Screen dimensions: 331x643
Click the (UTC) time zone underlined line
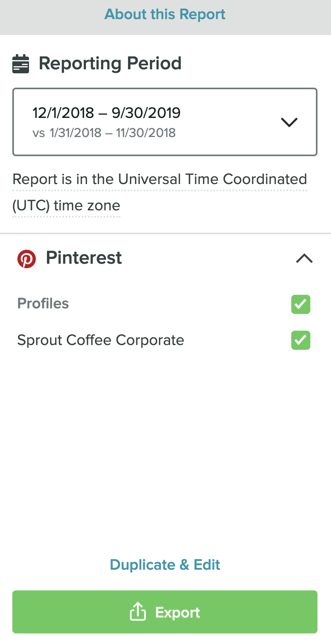[66, 206]
